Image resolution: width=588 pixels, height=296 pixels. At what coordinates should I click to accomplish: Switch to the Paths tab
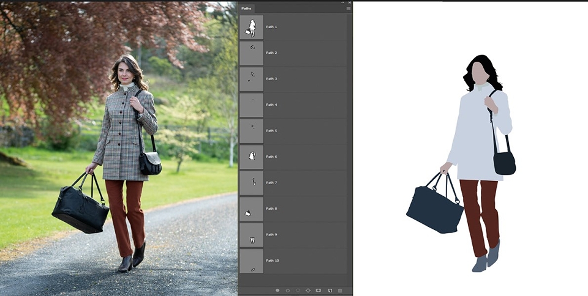pos(246,8)
